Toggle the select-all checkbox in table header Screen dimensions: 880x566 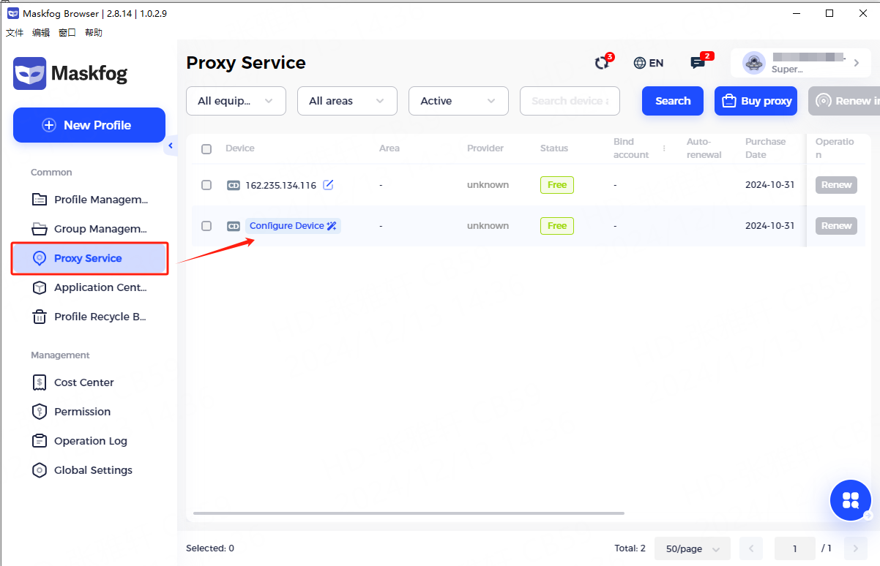point(206,149)
